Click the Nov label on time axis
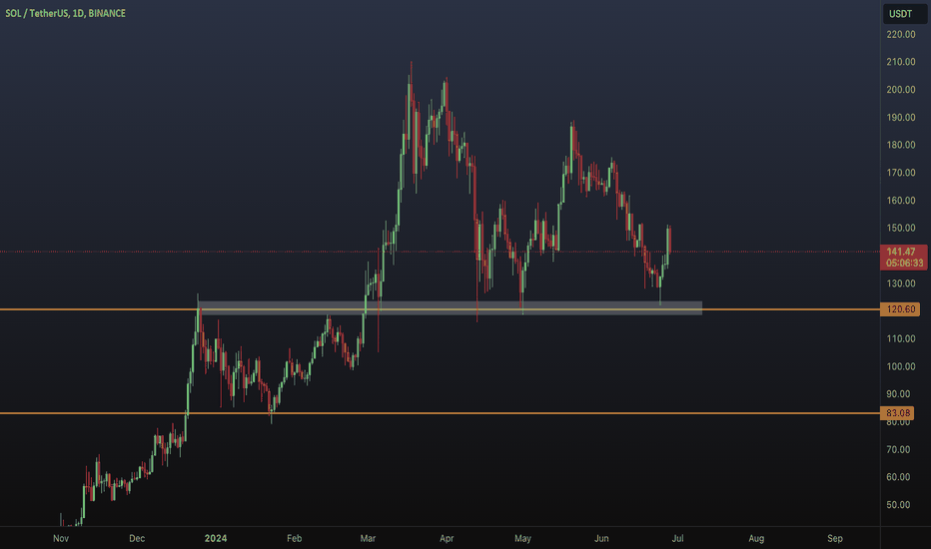Screen dimensions: 931x549 [61, 539]
